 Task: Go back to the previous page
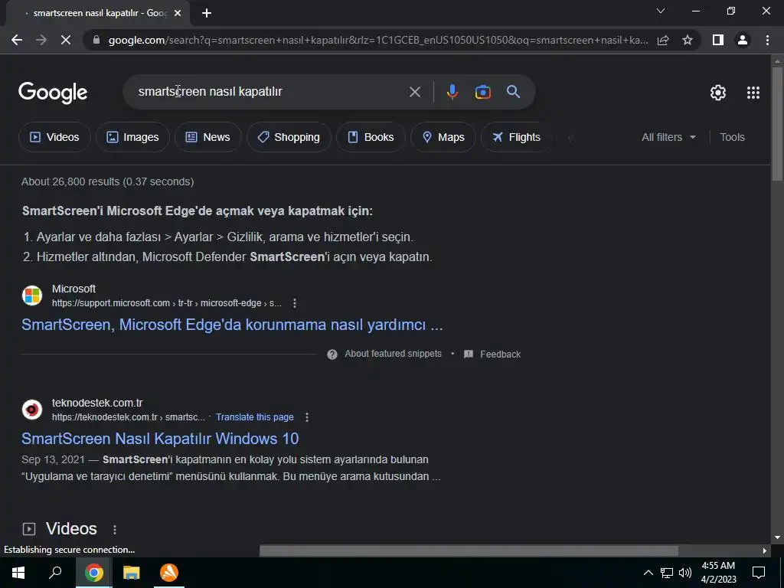17,40
